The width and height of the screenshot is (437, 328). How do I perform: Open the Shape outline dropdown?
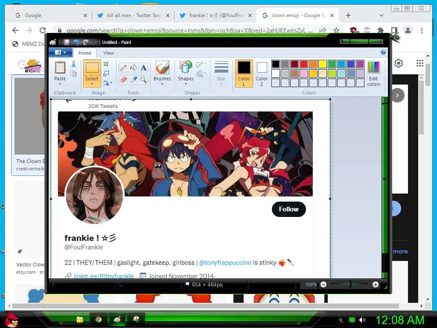coord(201,64)
